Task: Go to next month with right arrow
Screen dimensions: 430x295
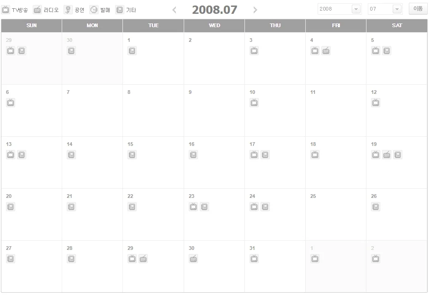Action: click(x=256, y=10)
